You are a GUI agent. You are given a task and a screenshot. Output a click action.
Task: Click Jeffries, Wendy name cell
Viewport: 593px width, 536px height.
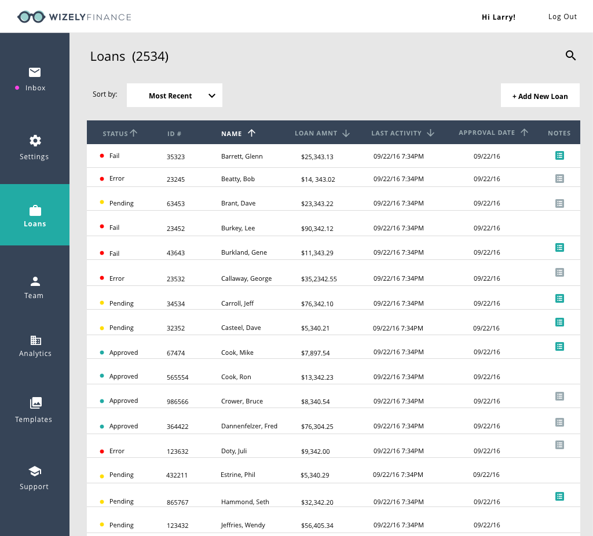[243, 525]
